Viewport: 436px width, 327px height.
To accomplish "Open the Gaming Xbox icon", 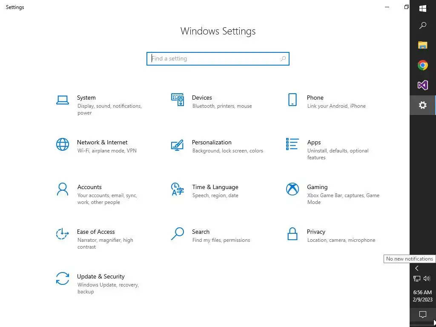I will 292,189.
